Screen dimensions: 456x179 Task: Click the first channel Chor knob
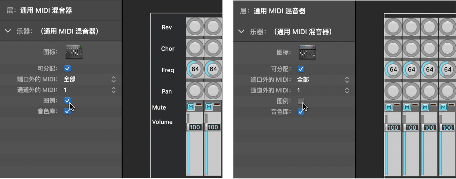point(195,48)
